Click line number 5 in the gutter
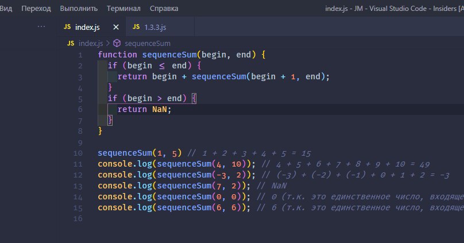The width and height of the screenshot is (464, 243). coord(80,99)
